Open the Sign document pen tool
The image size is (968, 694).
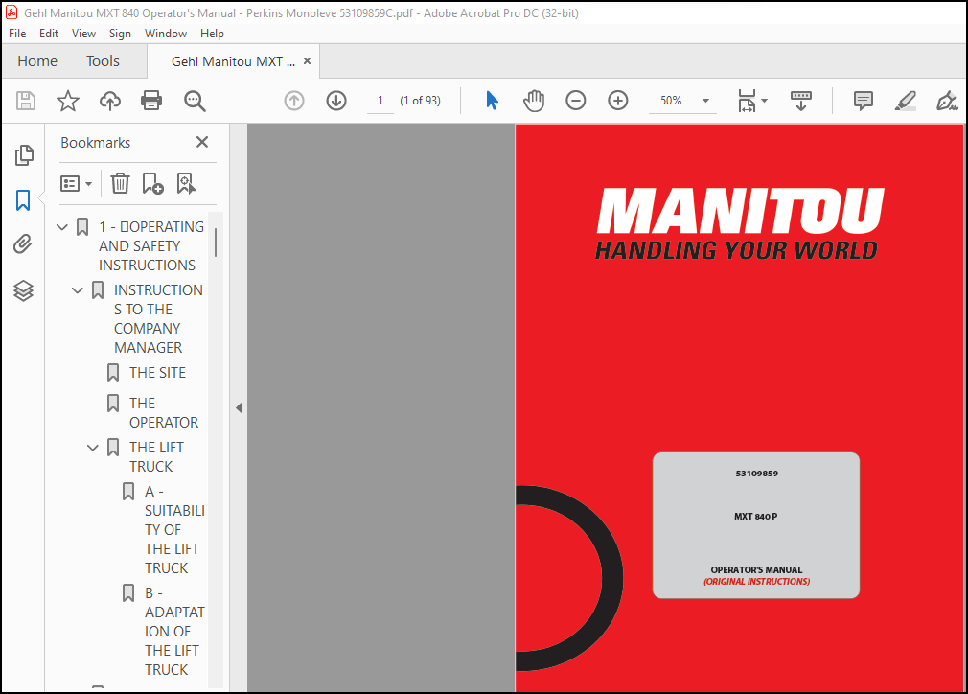pos(946,101)
